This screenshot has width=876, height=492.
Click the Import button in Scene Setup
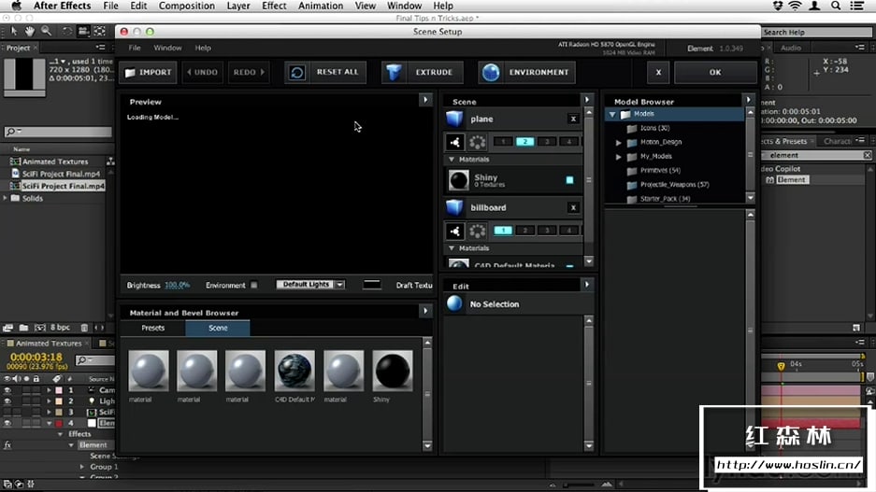pyautogui.click(x=149, y=73)
